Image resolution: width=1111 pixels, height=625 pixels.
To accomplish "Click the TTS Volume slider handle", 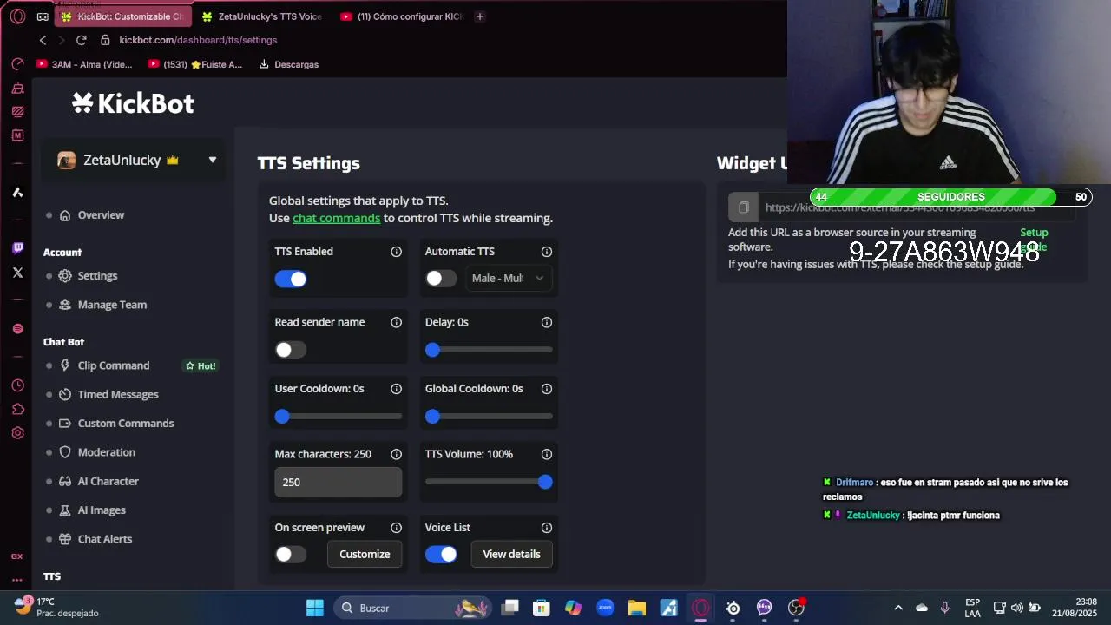I will (x=545, y=482).
